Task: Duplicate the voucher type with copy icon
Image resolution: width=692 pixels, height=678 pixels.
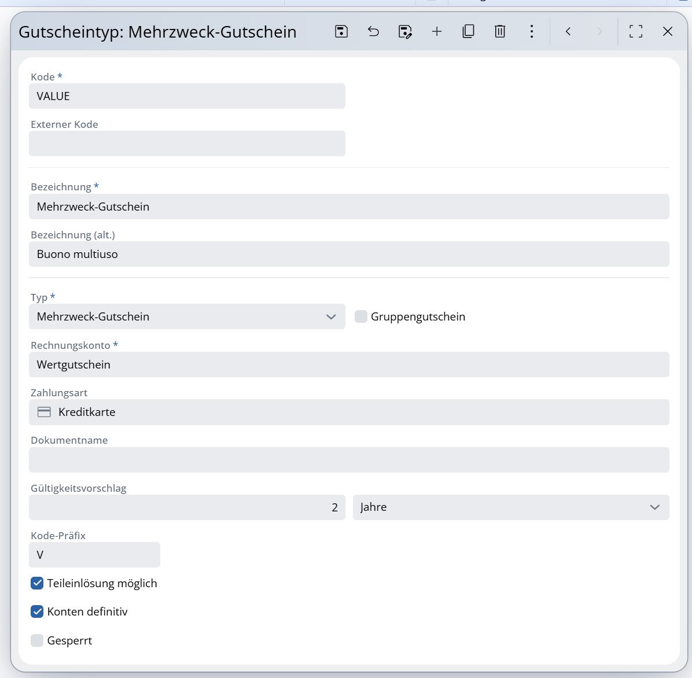Action: (469, 31)
